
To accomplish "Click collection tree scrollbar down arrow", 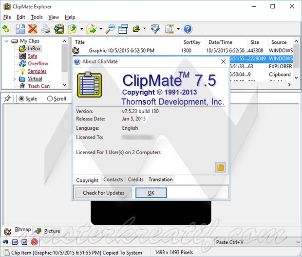I will coord(65,85).
